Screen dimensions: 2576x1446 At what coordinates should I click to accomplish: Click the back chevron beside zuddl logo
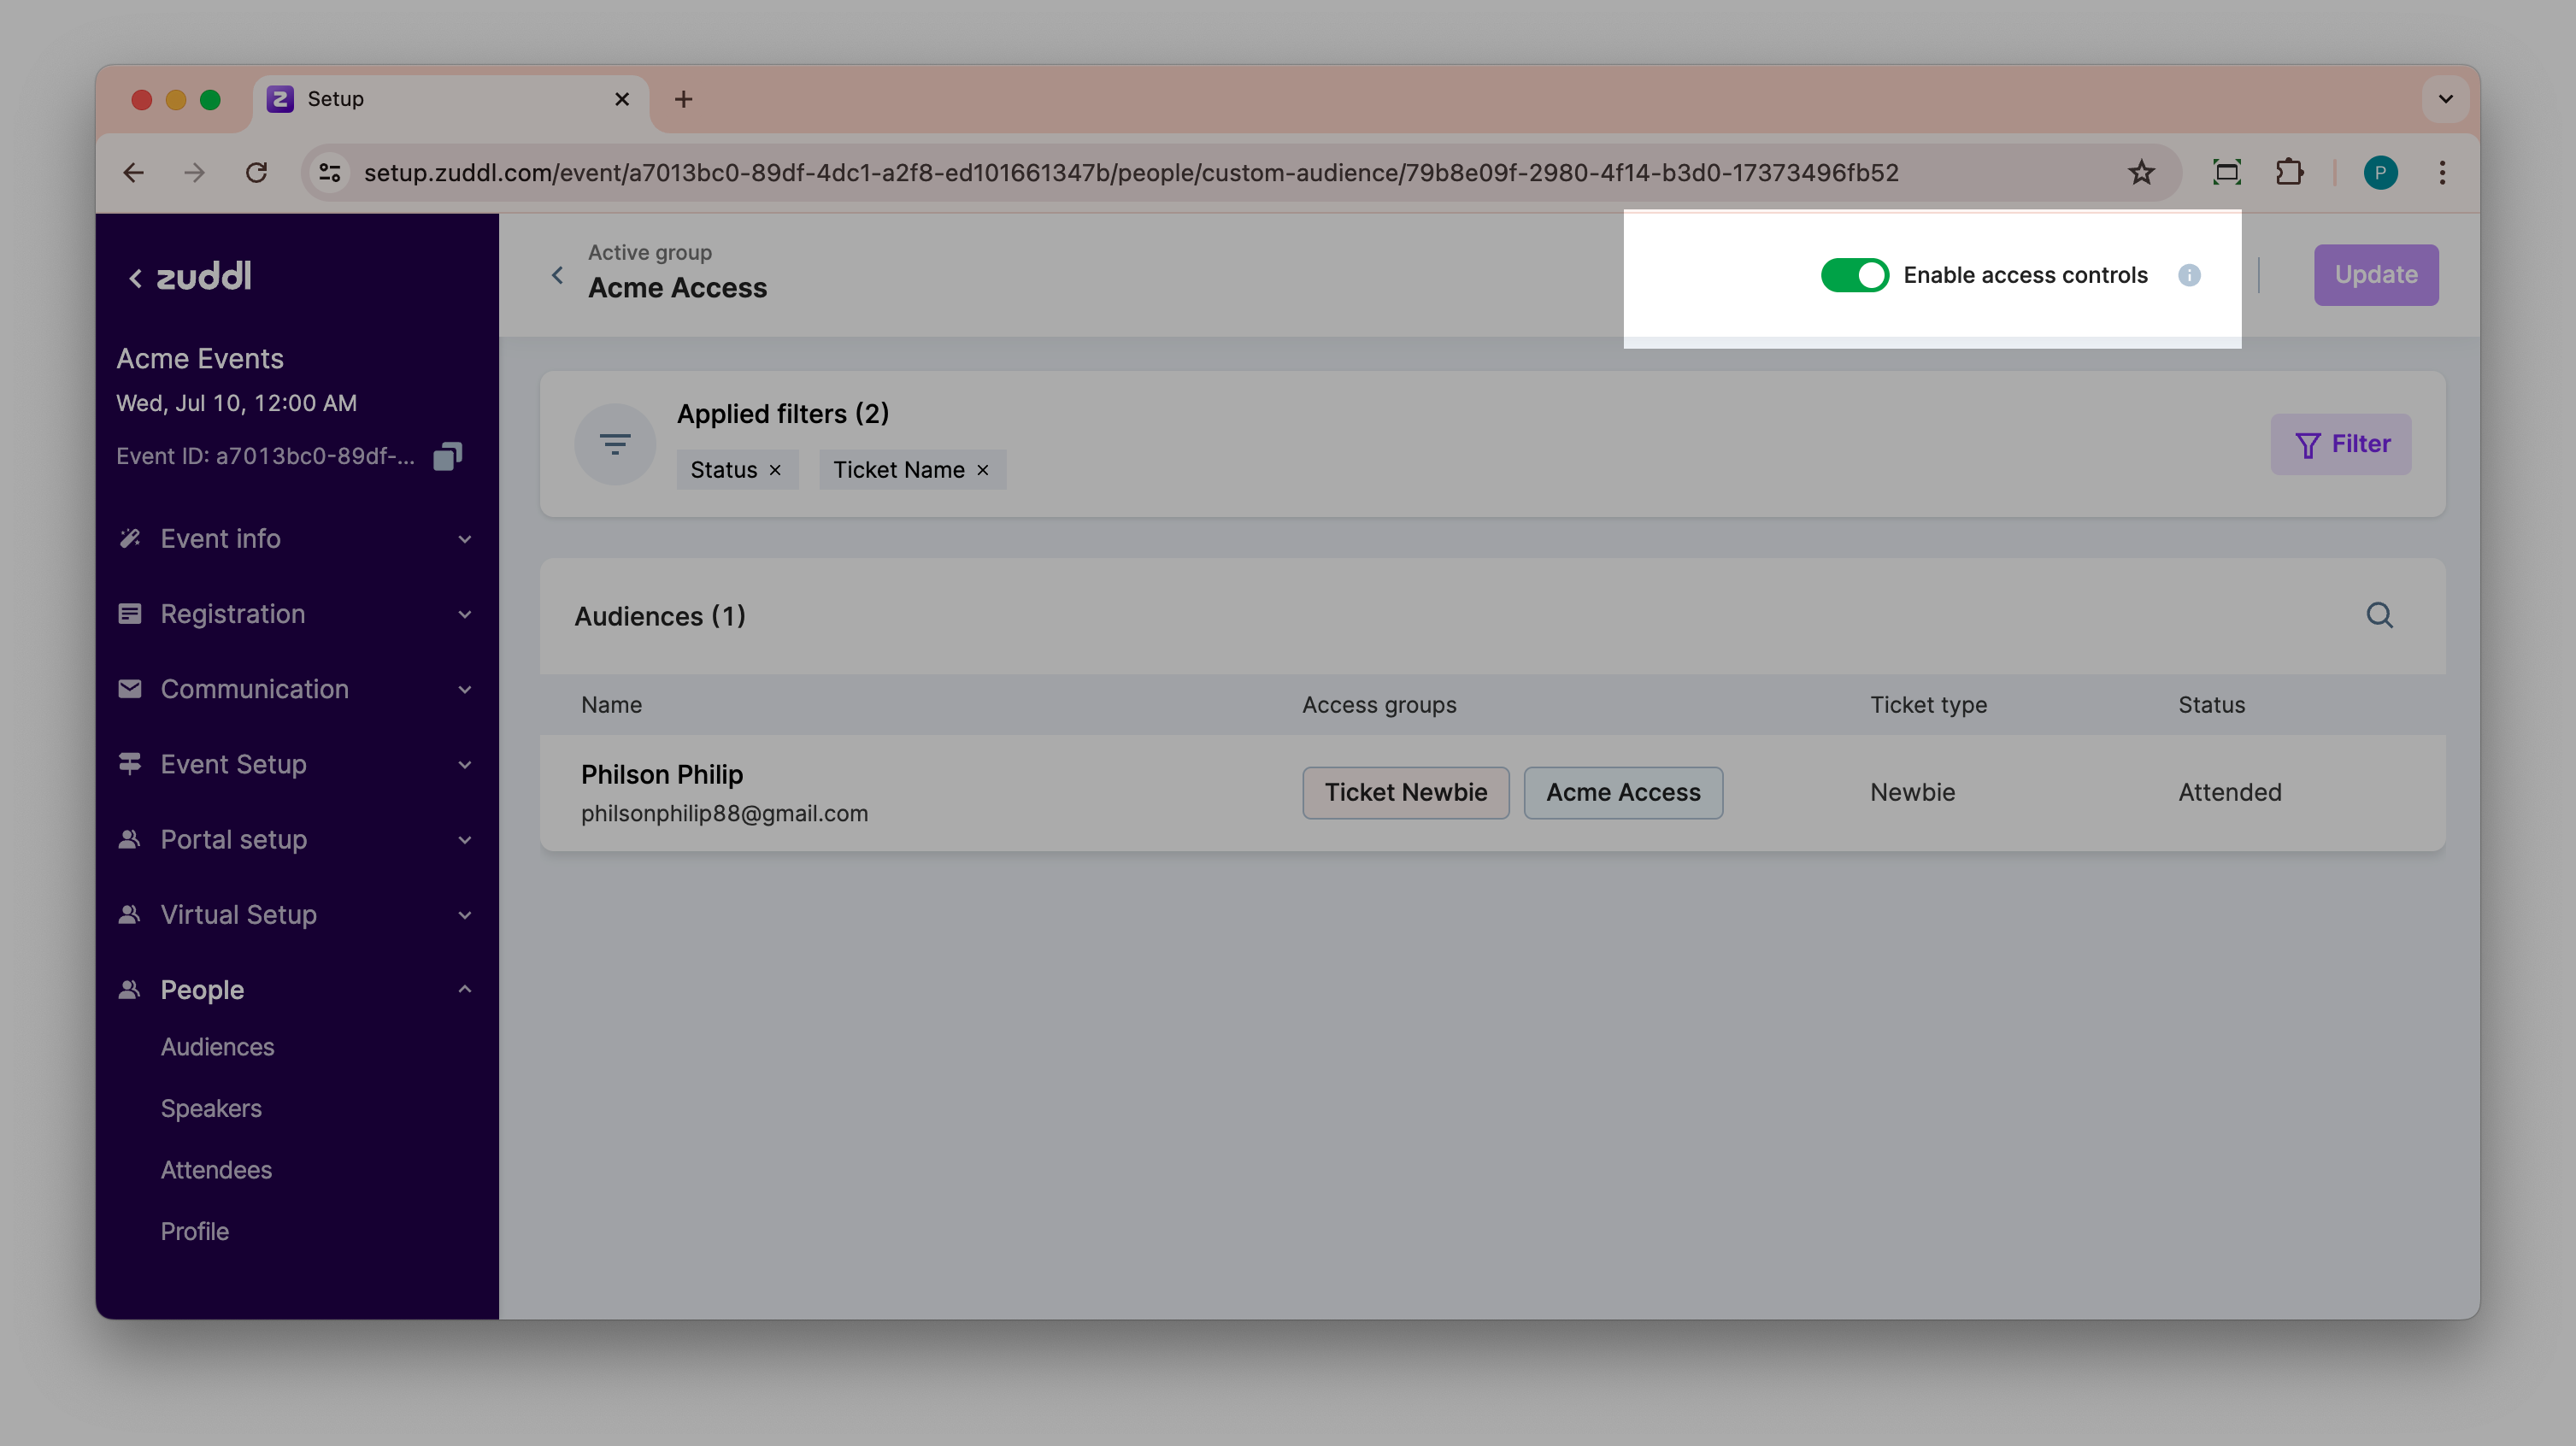pos(136,278)
